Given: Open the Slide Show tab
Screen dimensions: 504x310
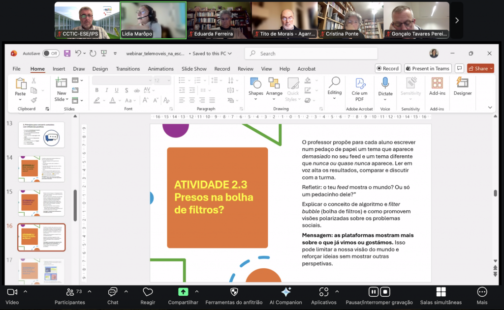Looking at the screenshot, I should pos(194,69).
